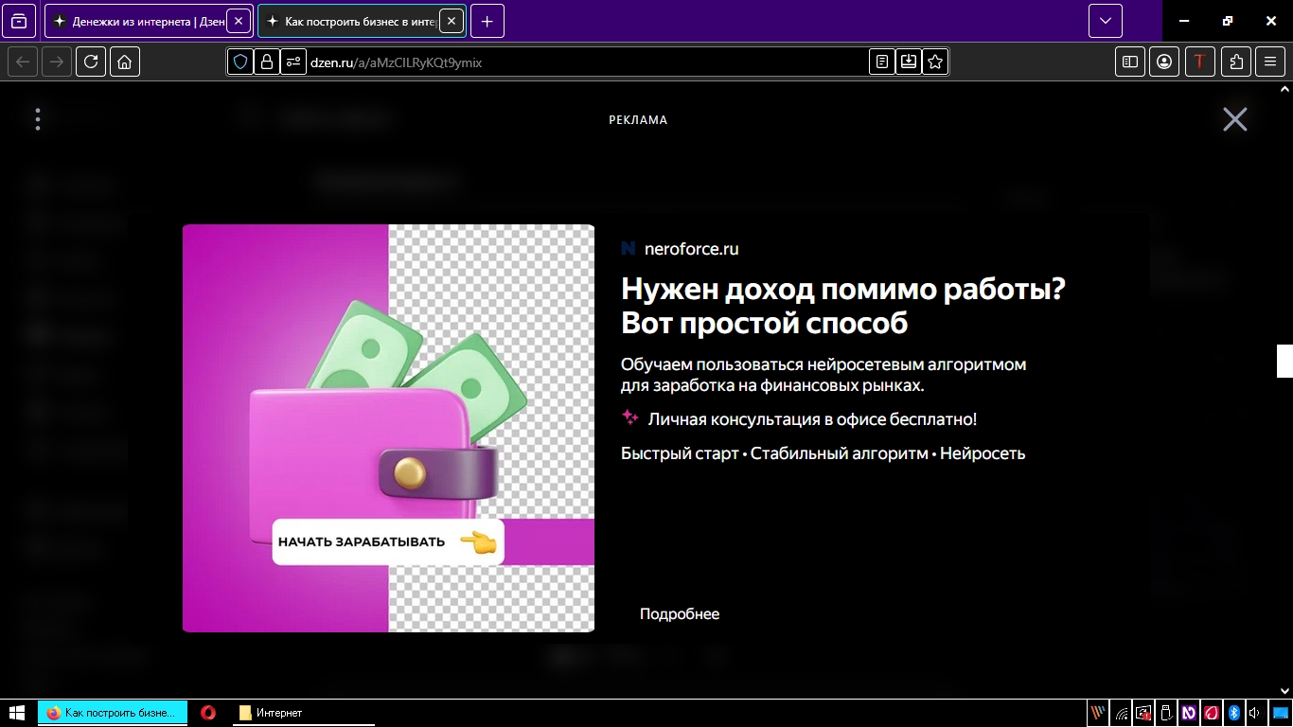The width and height of the screenshot is (1293, 727).
Task: Click the save-to-device icon in address bar
Action: coord(908,62)
